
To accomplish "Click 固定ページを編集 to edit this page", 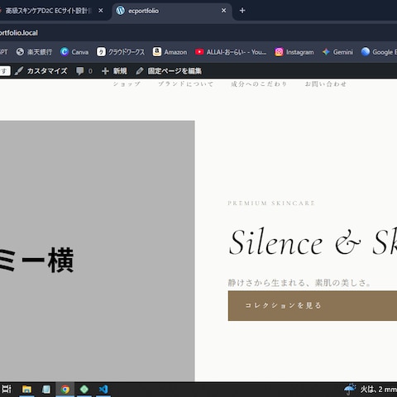I will (169, 71).
